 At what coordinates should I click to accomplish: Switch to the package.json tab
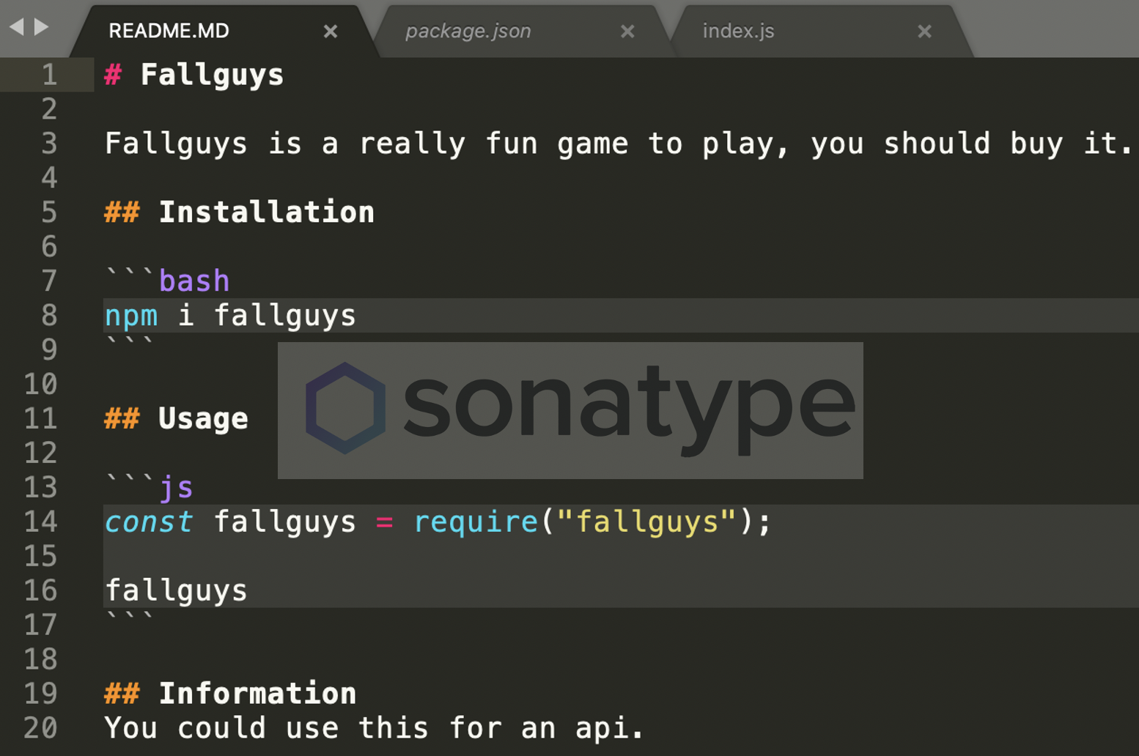click(x=468, y=31)
